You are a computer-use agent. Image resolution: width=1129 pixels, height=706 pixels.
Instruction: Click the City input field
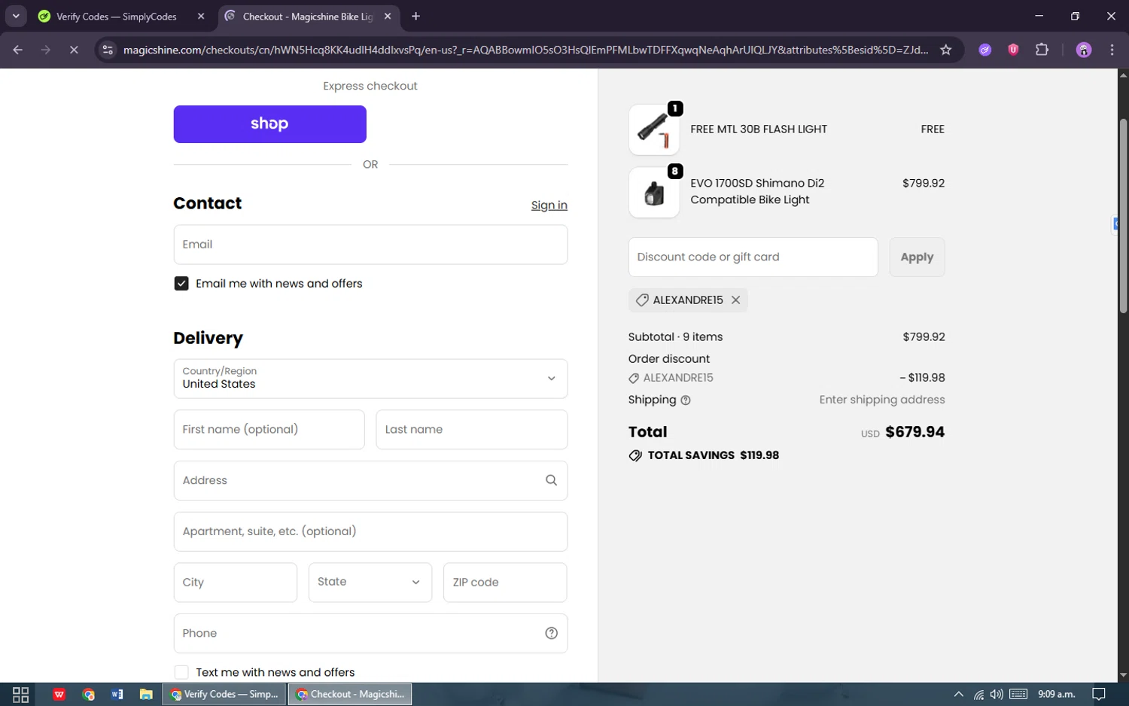point(235,583)
